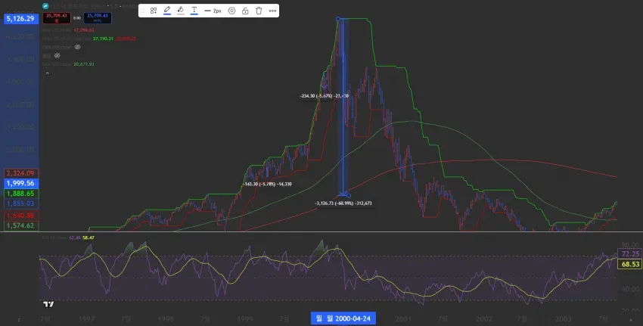Click the 72.25 RSI value label
The width and height of the screenshot is (643, 326).
tap(630, 254)
